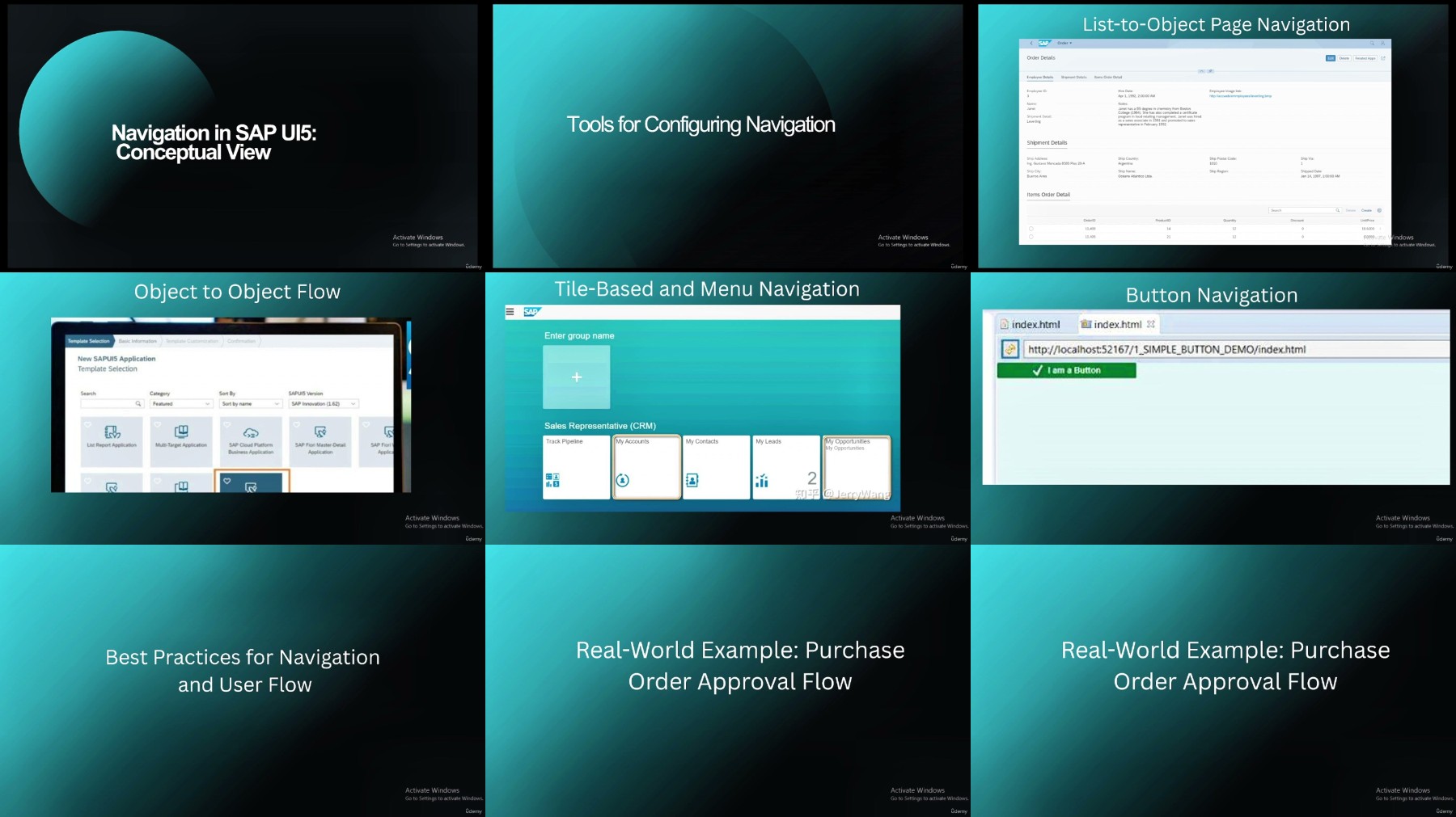This screenshot has width=1456, height=817.
Task: Click the share icon next to Related Apps
Action: click(x=1383, y=58)
